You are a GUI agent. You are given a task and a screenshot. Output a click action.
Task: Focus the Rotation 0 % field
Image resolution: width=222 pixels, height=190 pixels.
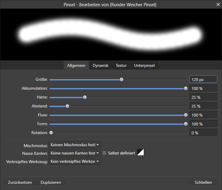click(x=203, y=133)
